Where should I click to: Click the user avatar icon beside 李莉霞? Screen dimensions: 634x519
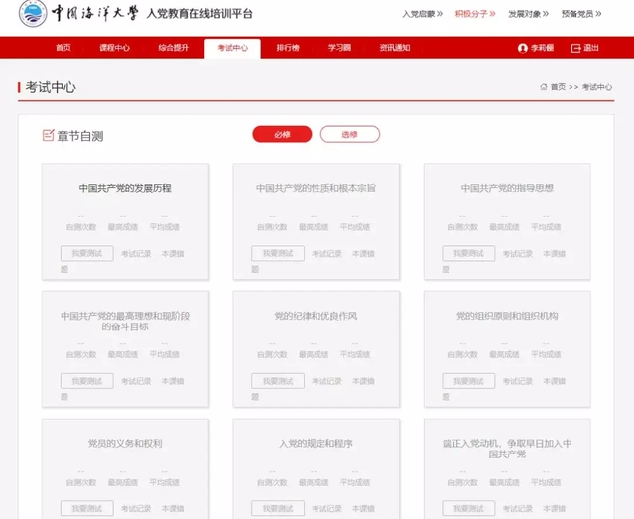pyautogui.click(x=523, y=48)
